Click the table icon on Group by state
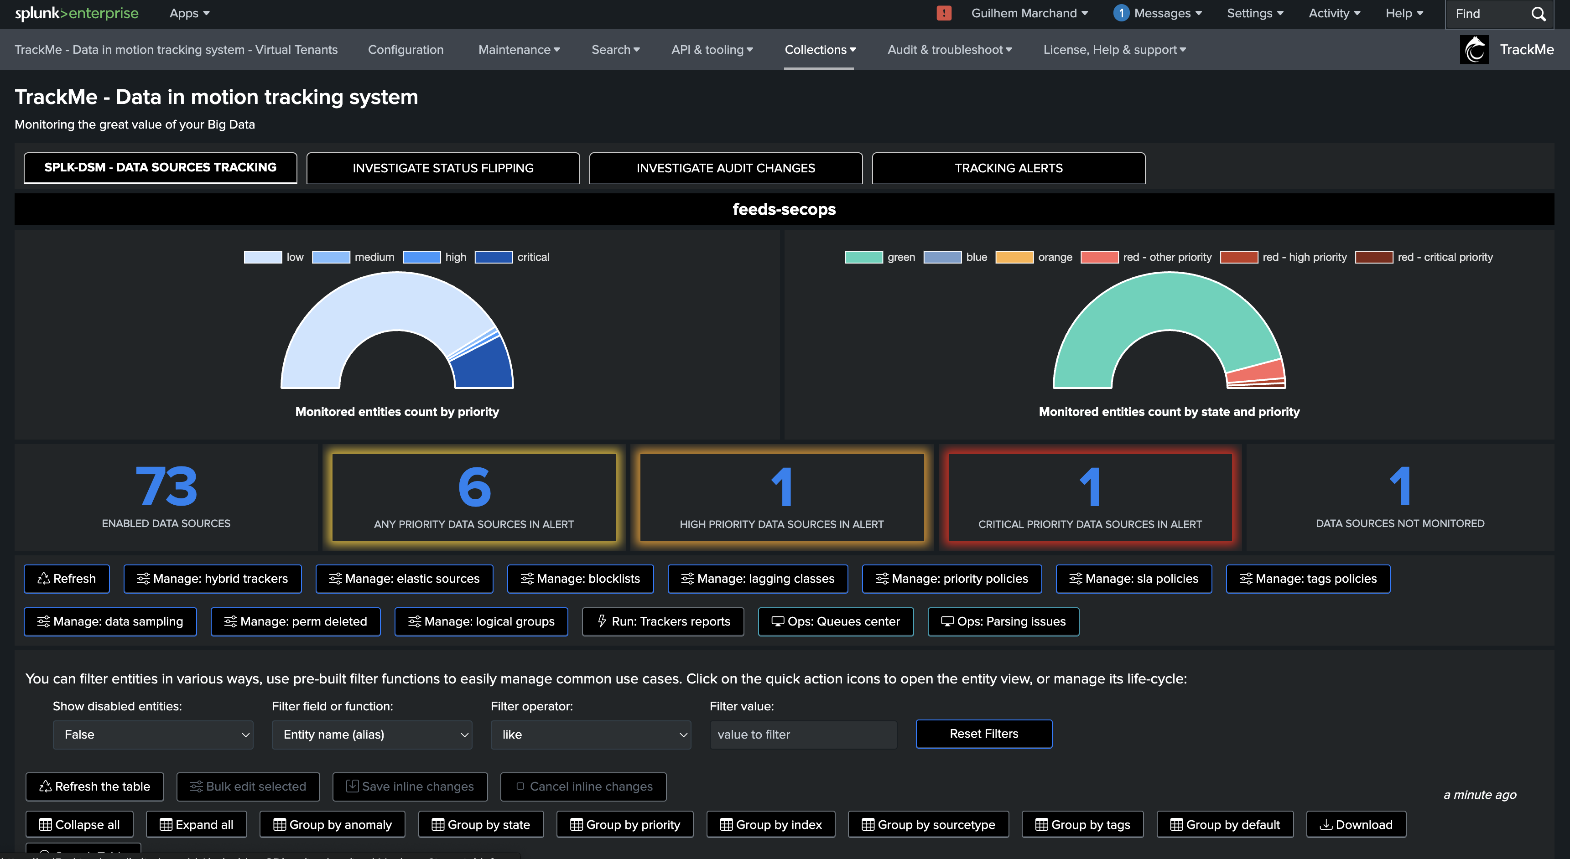 [x=437, y=824]
